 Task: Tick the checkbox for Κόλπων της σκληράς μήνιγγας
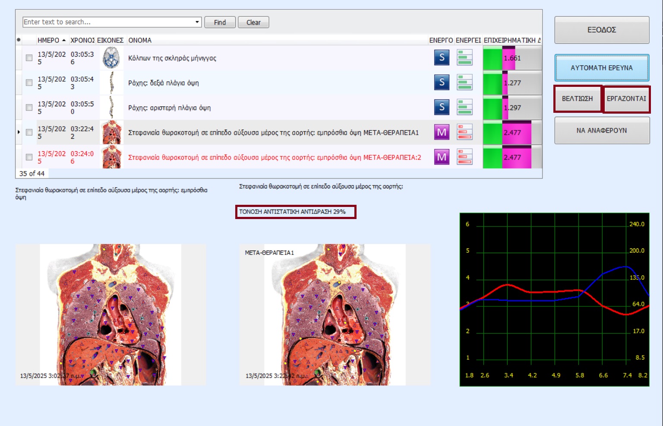pyautogui.click(x=29, y=58)
